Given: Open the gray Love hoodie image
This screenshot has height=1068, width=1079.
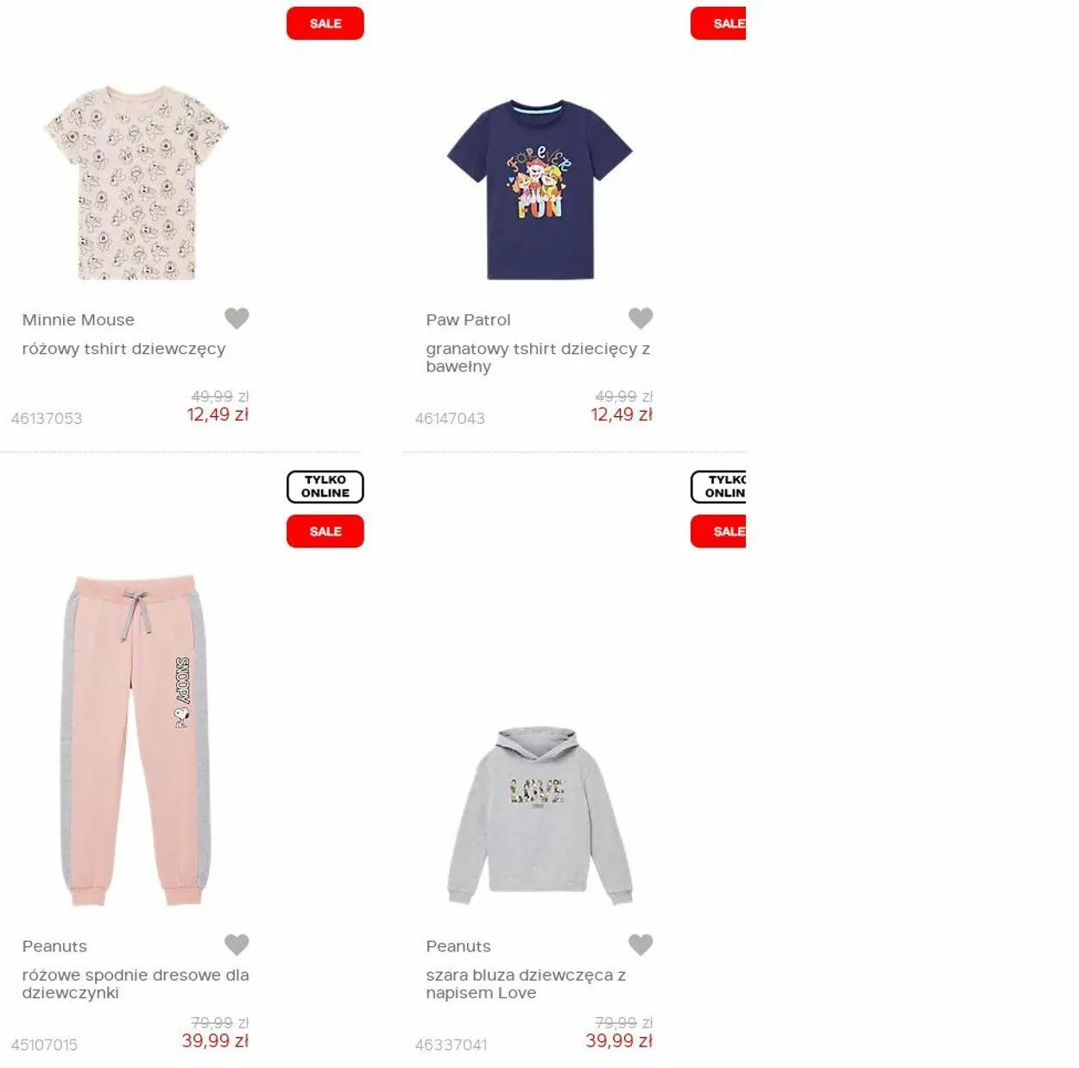Looking at the screenshot, I should pos(539,815).
